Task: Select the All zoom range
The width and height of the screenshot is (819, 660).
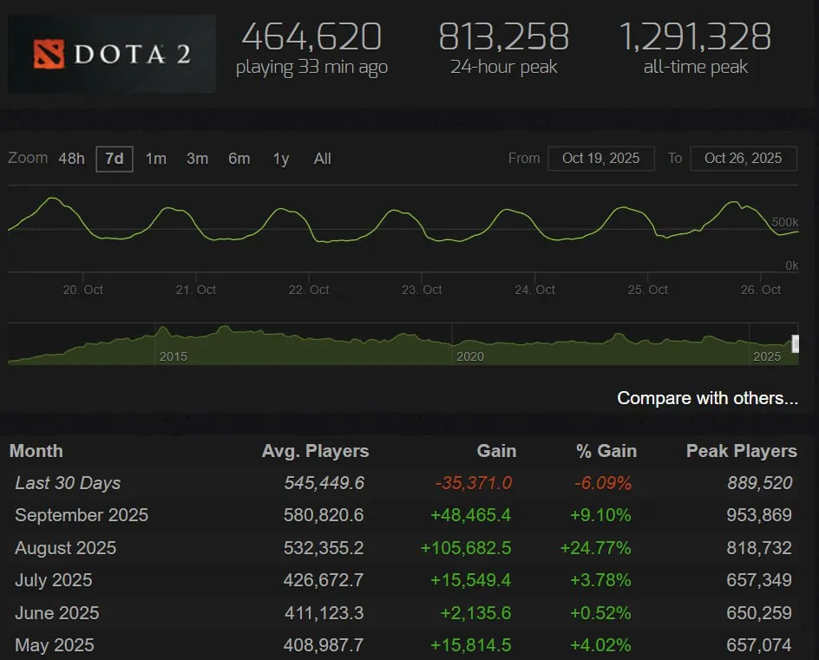Action: click(322, 159)
